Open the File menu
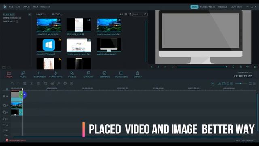The height and width of the screenshot is (146, 259). click(11, 7)
